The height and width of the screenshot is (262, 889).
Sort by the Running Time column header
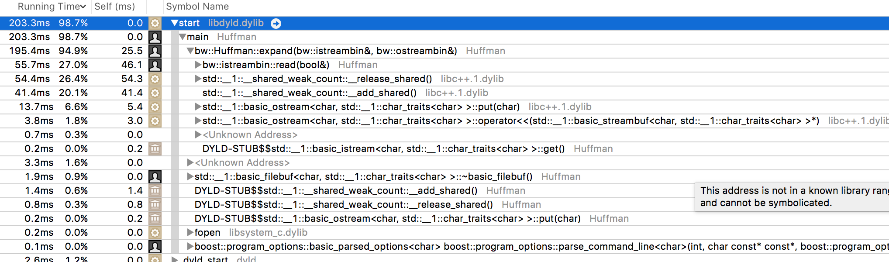click(52, 7)
